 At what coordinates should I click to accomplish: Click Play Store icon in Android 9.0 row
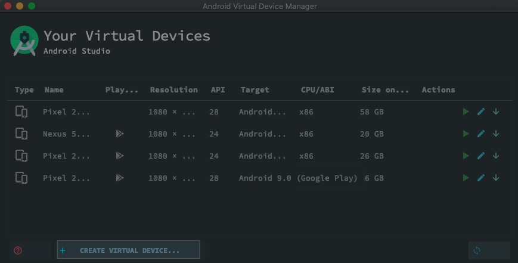coord(120,178)
